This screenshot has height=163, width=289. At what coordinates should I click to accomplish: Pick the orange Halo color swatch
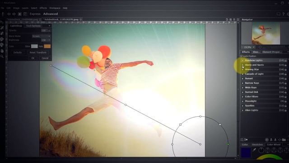tap(47, 46)
